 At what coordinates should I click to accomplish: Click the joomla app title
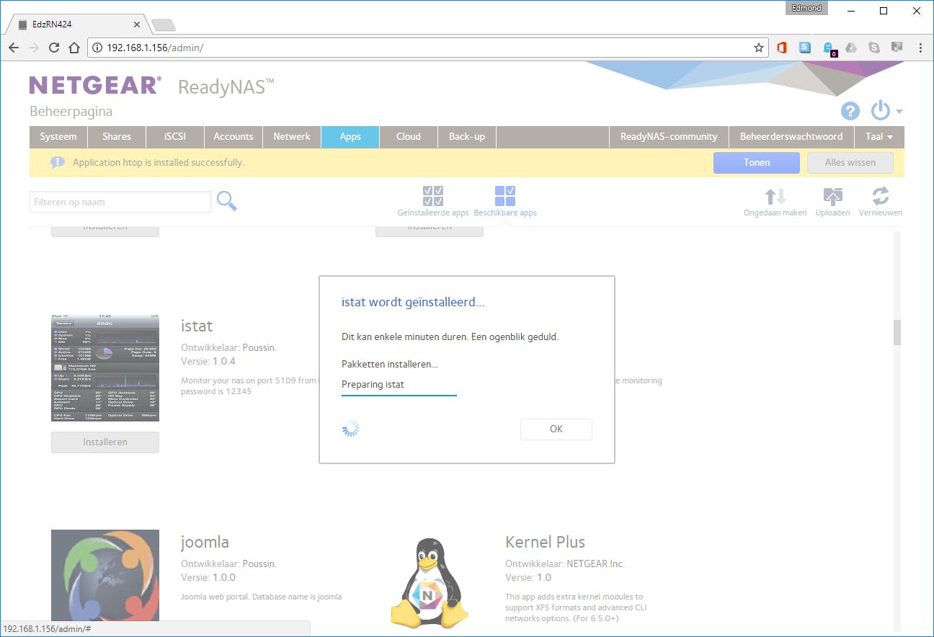point(205,542)
